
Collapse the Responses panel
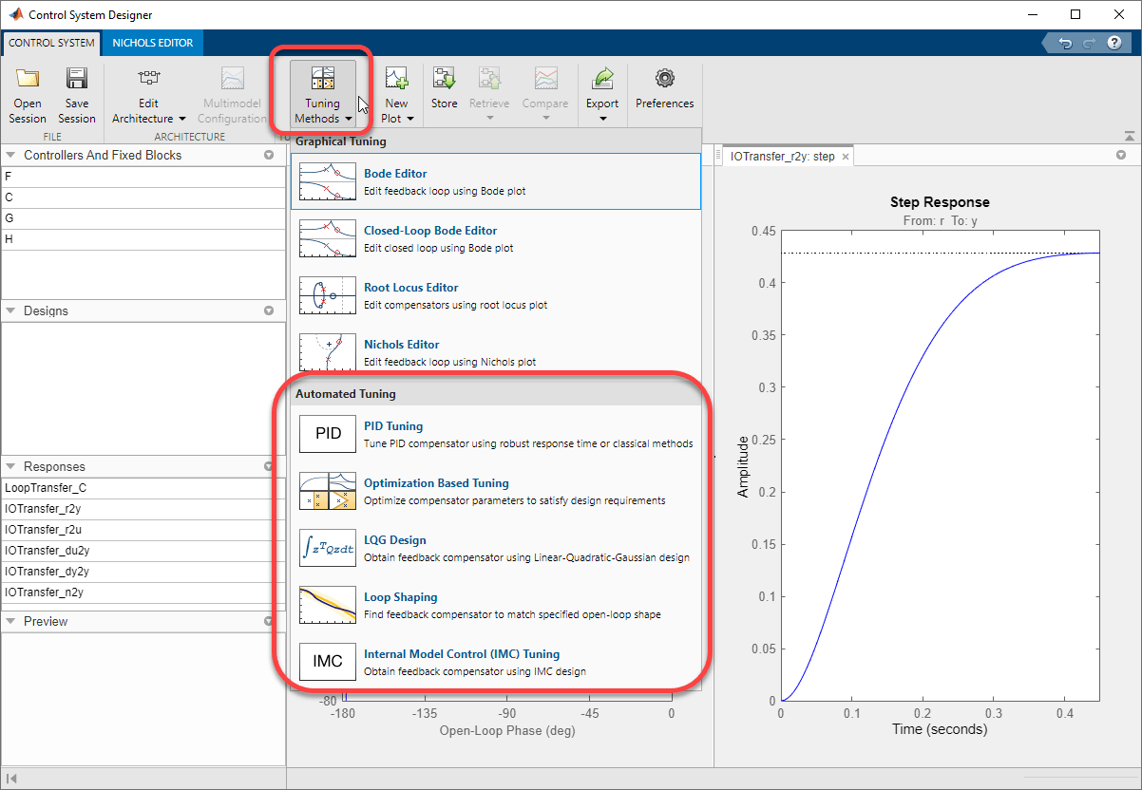click(10, 466)
